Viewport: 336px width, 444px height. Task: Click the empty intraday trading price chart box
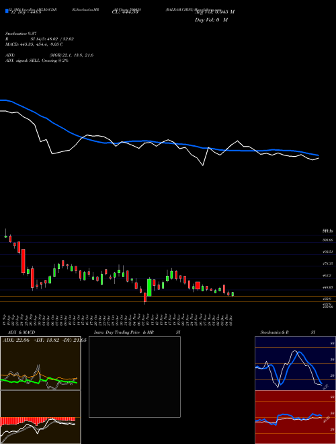click(134, 377)
